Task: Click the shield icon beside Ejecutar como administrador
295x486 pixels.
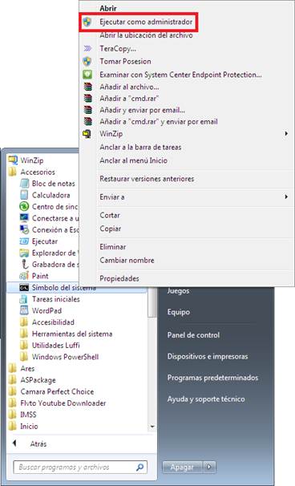Action: point(87,22)
